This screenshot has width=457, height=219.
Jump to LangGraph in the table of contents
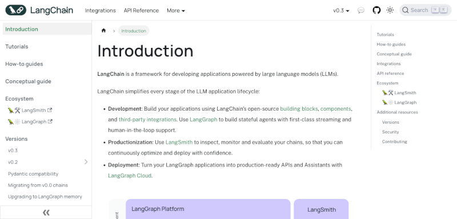(399, 103)
